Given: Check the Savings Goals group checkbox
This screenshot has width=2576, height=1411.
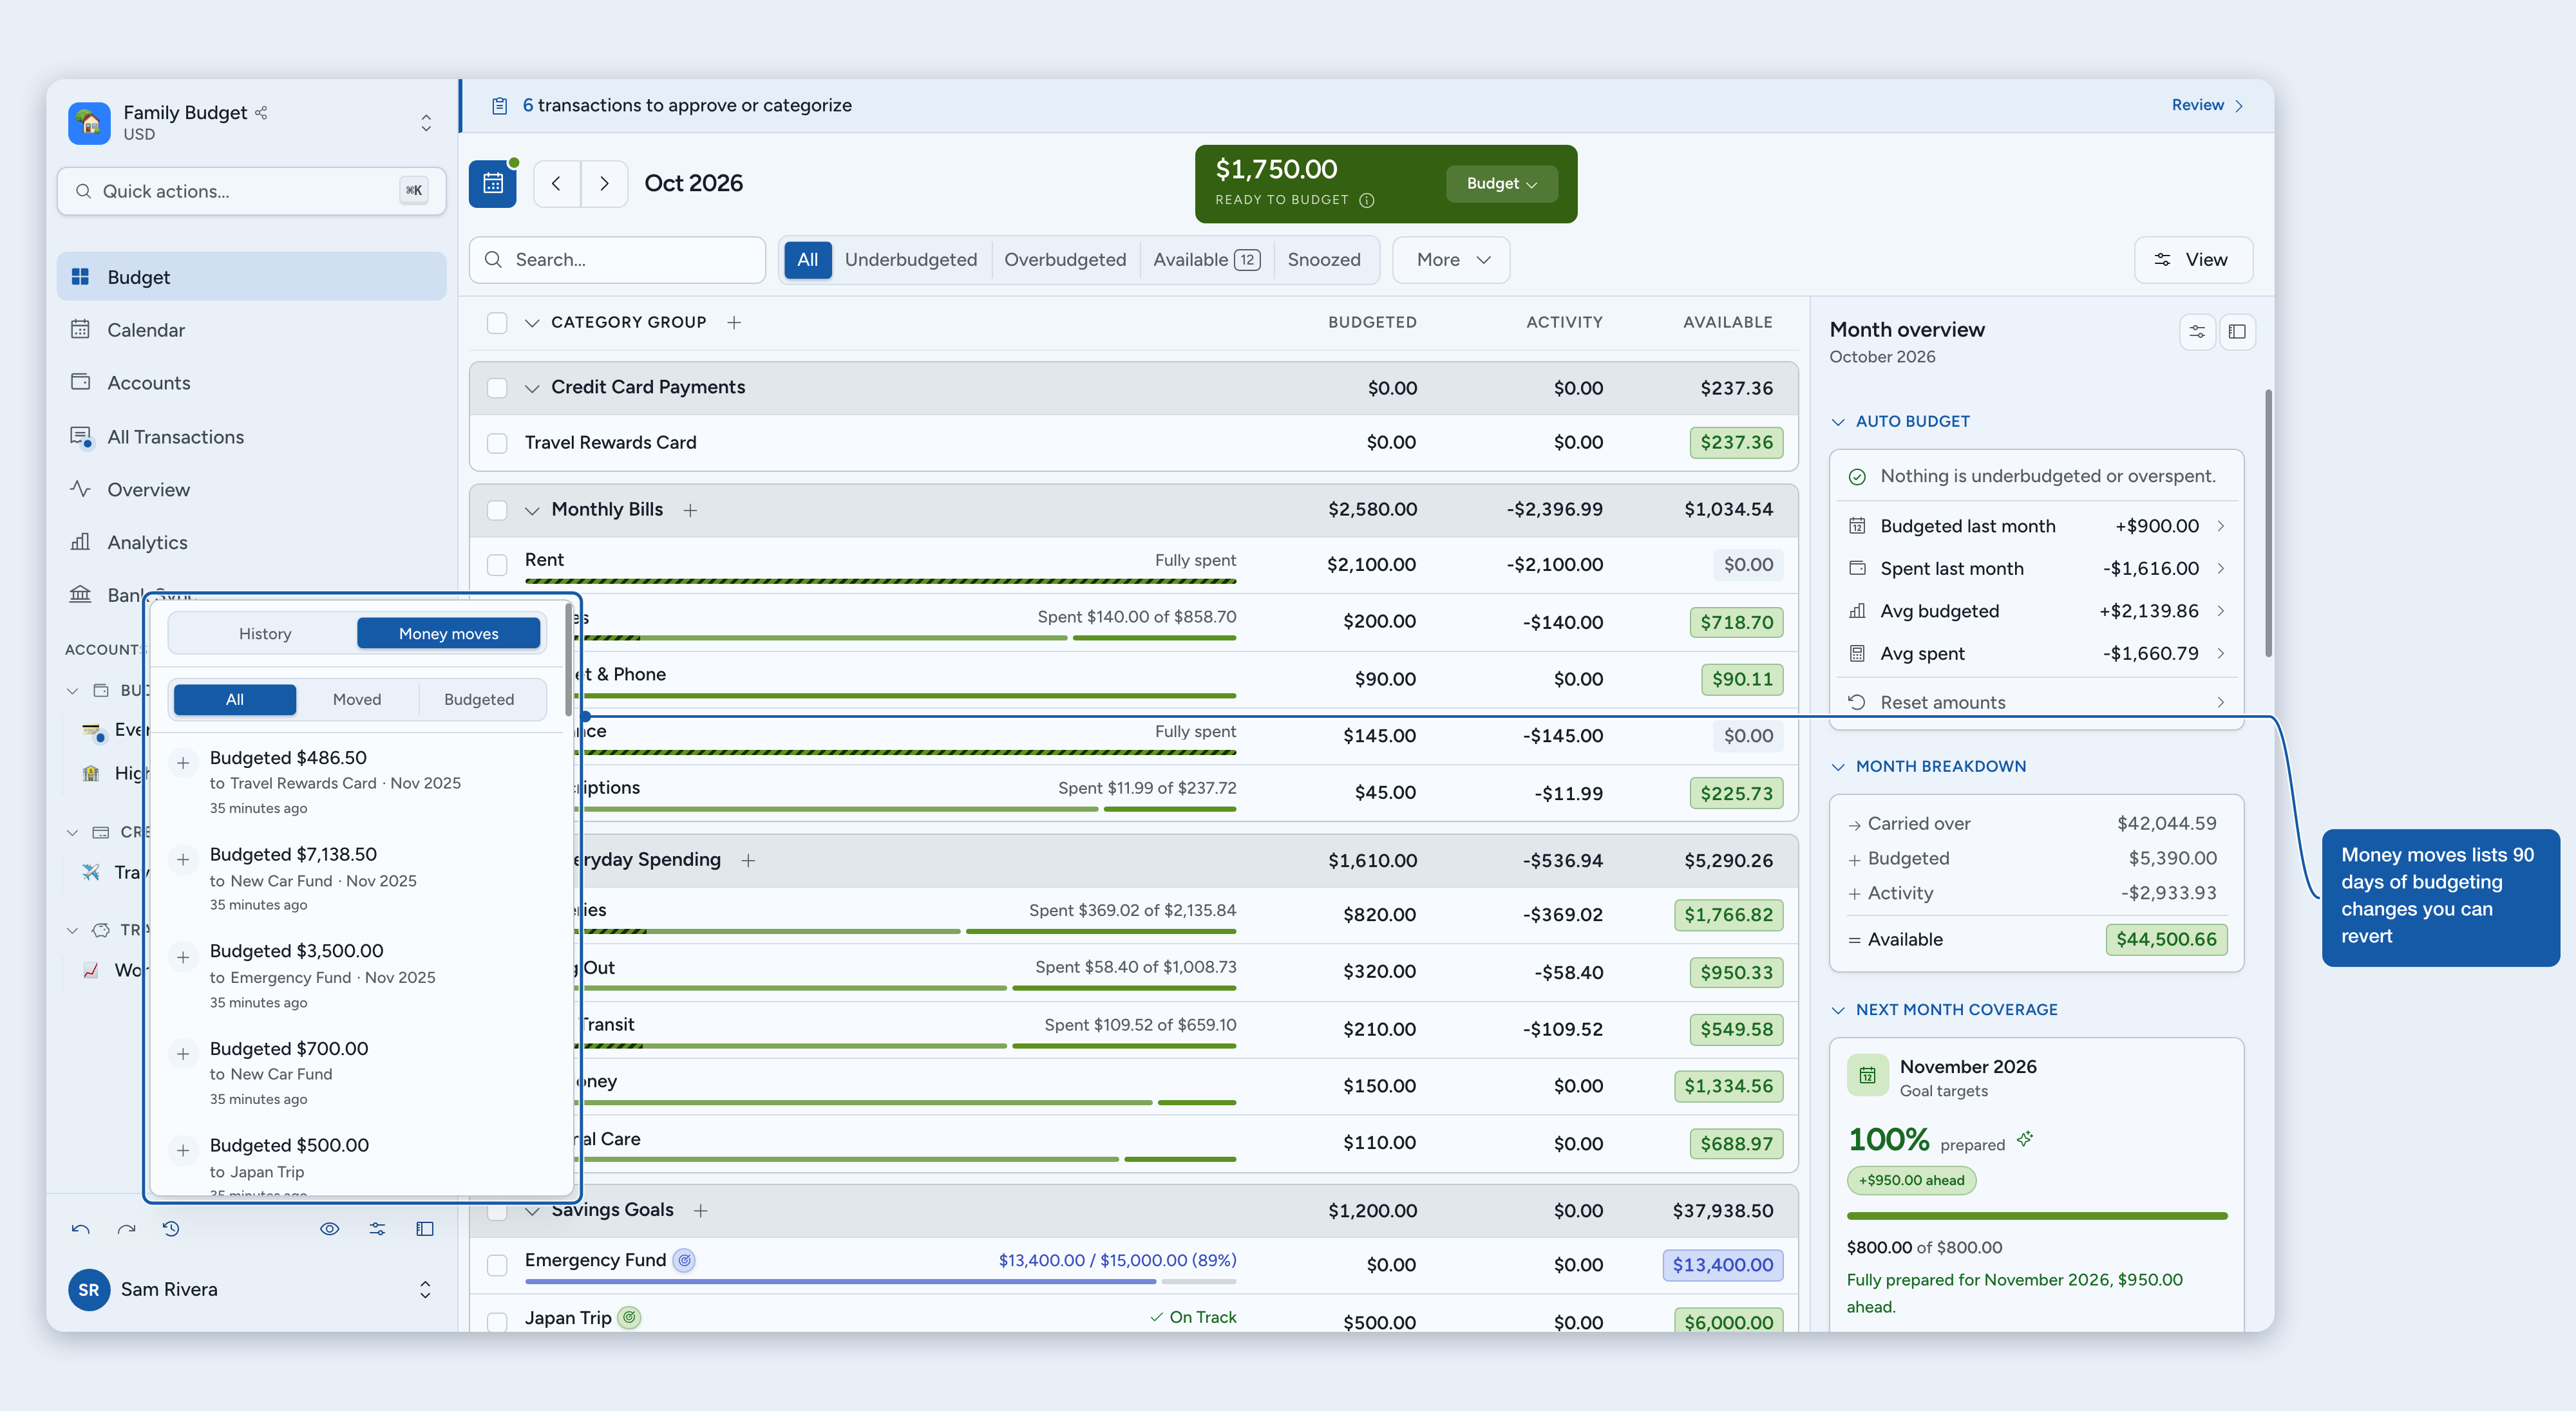Looking at the screenshot, I should click(x=497, y=1212).
